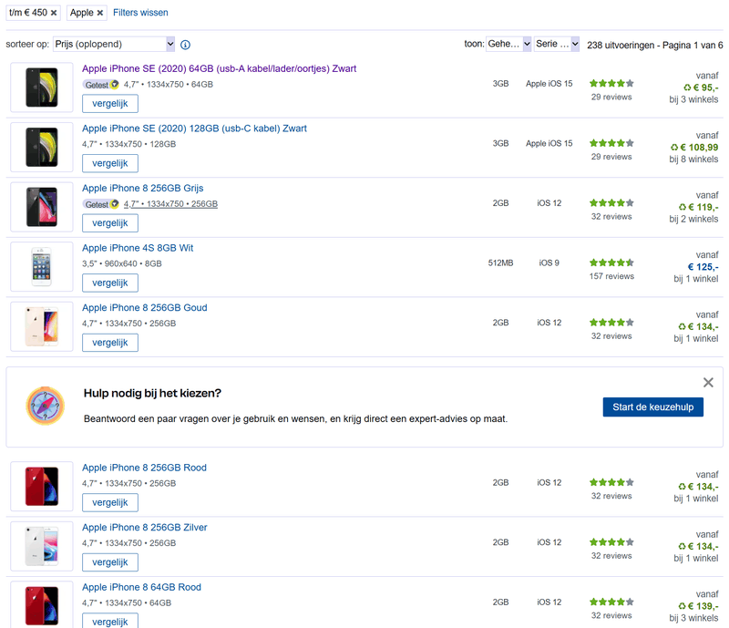Click vergelijk for iPhone SE 64GB Zwart

tap(110, 104)
